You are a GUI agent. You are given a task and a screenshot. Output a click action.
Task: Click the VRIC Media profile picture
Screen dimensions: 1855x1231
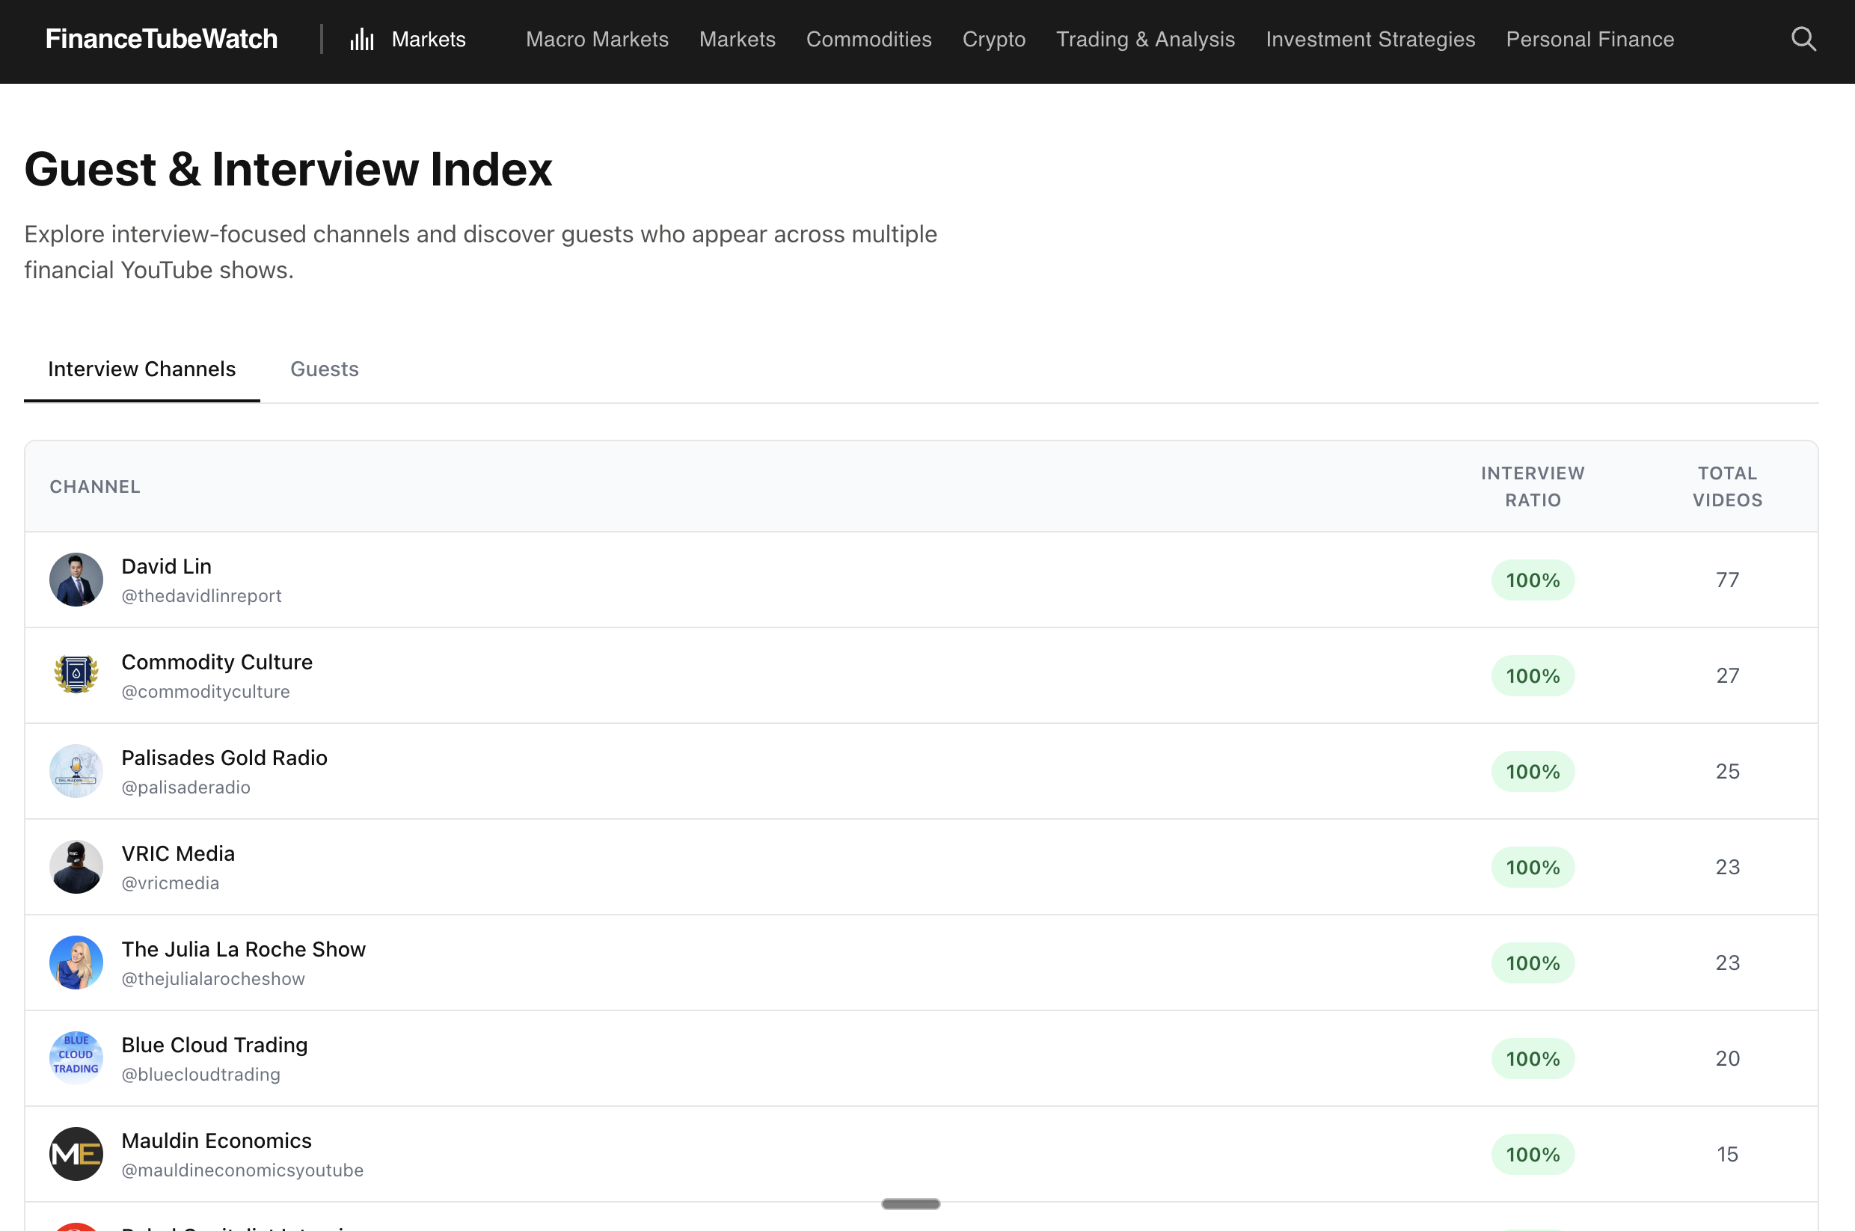(x=76, y=867)
